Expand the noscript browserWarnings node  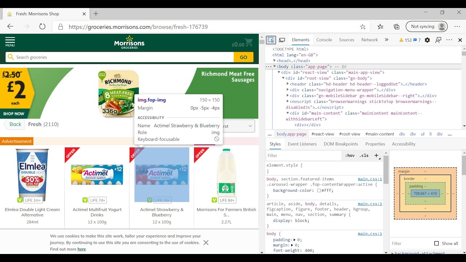[288, 102]
